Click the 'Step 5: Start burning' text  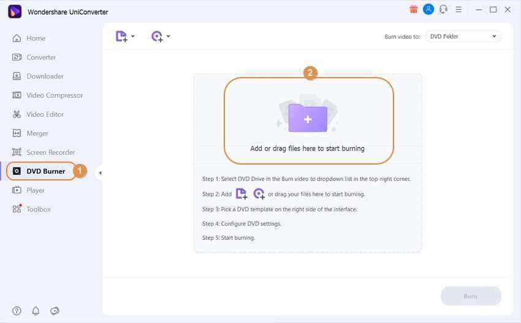pyautogui.click(x=229, y=238)
